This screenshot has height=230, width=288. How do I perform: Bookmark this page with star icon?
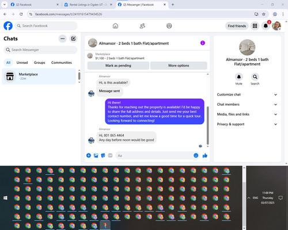click(264, 14)
